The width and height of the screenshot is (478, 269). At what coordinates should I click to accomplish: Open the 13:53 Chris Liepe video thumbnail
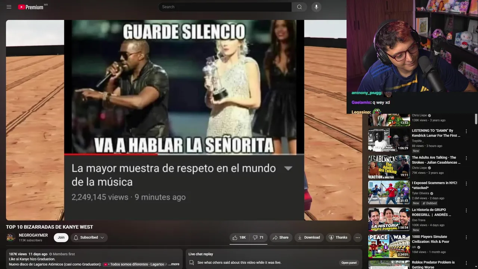pyautogui.click(x=389, y=120)
